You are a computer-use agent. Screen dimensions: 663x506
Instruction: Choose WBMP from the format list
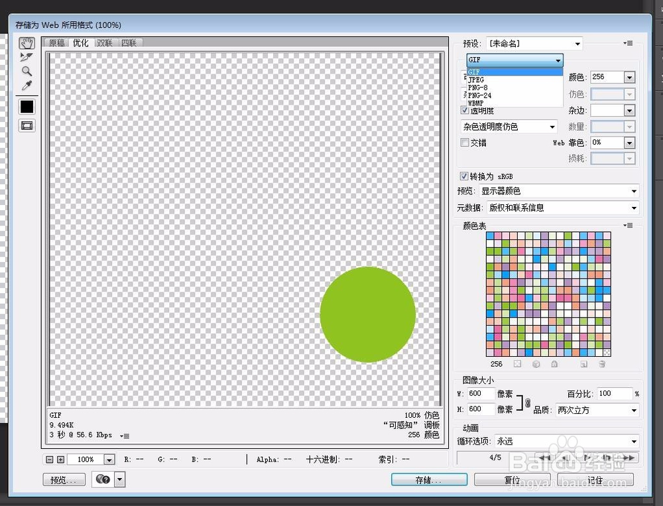514,103
